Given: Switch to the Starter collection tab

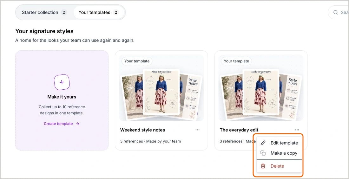Looking at the screenshot, I should (x=44, y=12).
